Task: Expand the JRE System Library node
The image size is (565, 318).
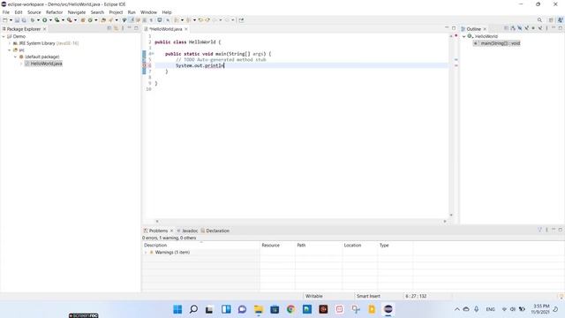Action: pyautogui.click(x=10, y=43)
